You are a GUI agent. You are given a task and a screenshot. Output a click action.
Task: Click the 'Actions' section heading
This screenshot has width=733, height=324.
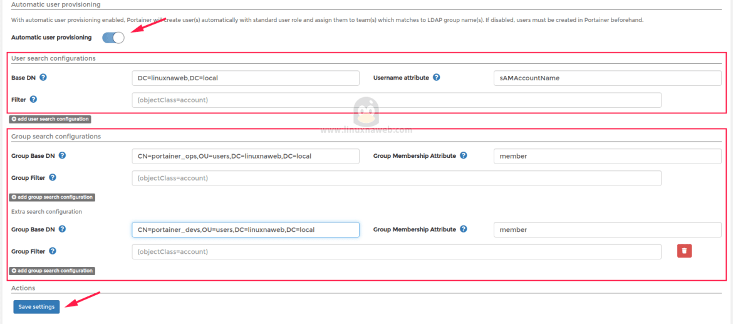[23, 288]
